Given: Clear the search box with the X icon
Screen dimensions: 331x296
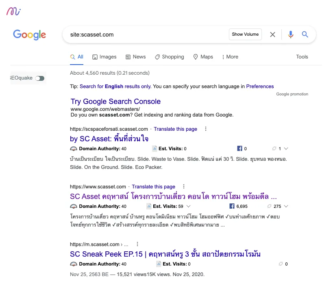Looking at the screenshot, I should point(272,35).
